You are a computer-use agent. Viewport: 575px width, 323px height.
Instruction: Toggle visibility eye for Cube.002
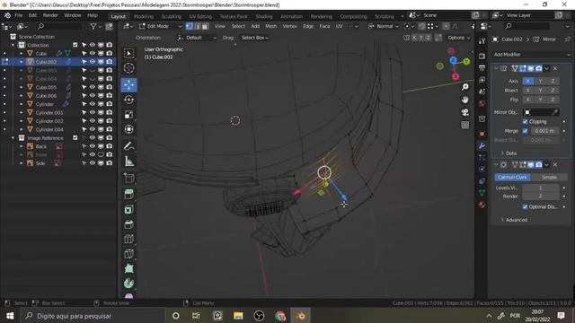(93, 62)
